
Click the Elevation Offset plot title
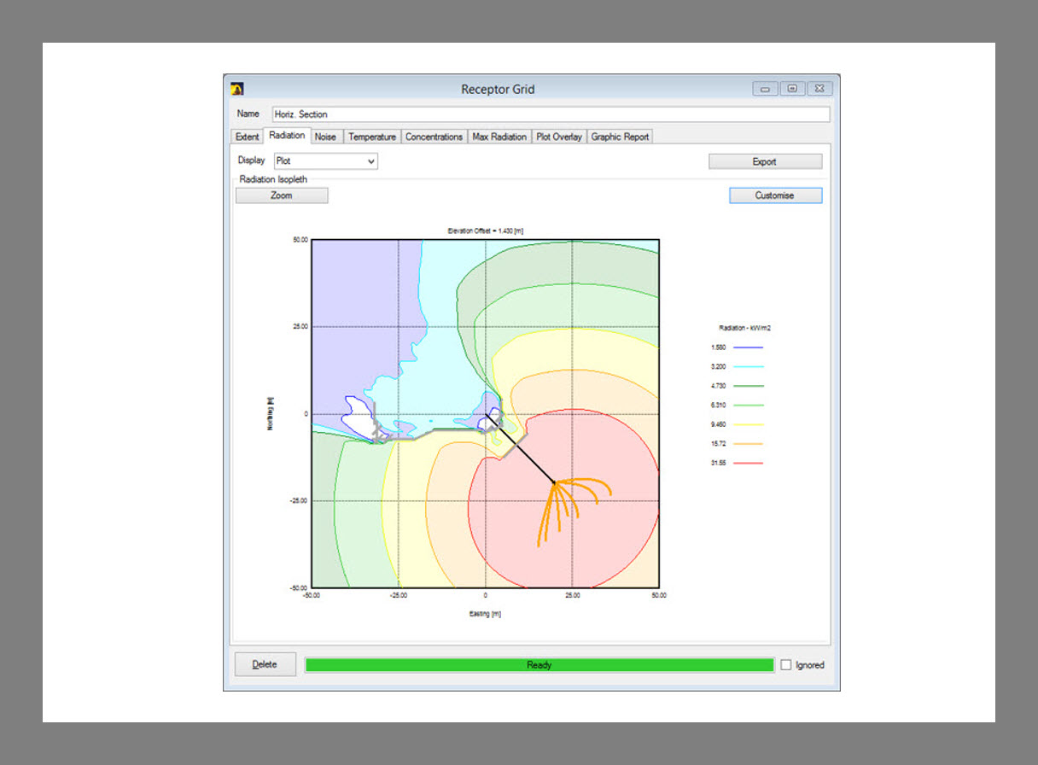[x=484, y=231]
